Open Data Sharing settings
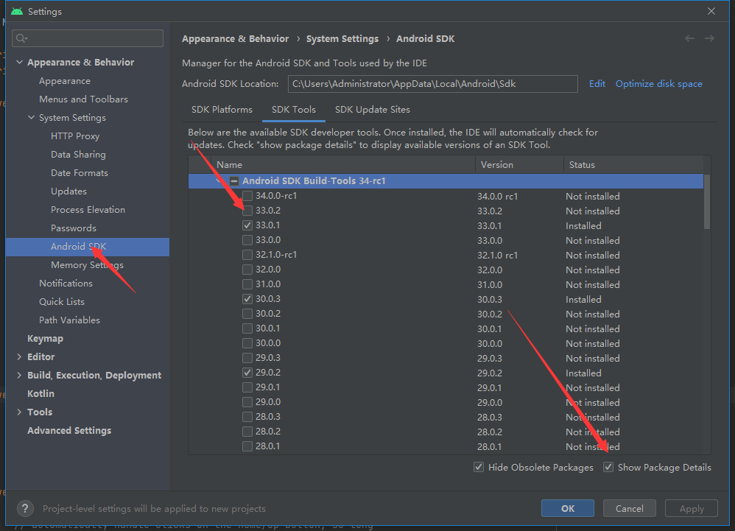 pyautogui.click(x=78, y=155)
